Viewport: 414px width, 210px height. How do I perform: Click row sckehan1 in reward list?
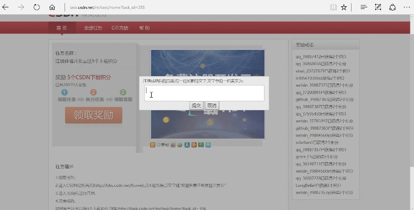coord(317,142)
